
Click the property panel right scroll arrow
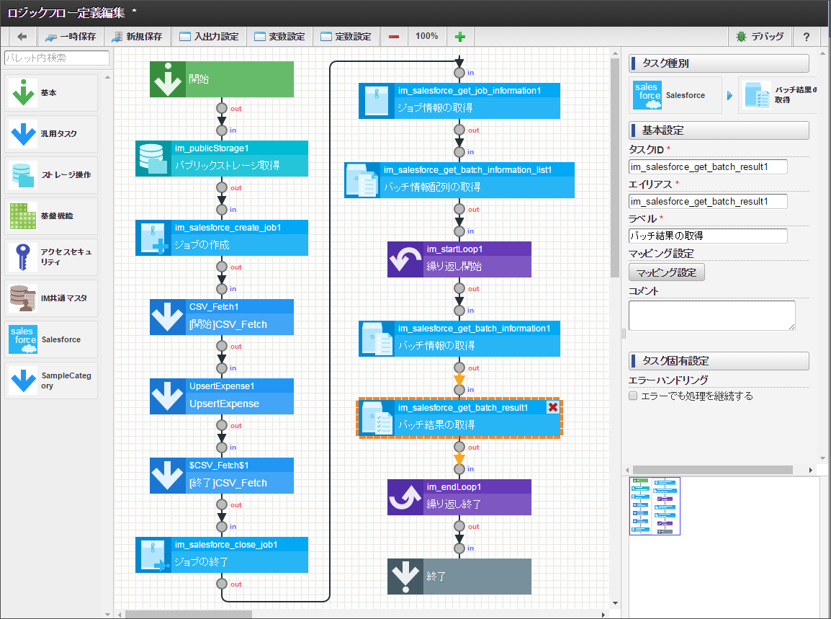tap(810, 470)
